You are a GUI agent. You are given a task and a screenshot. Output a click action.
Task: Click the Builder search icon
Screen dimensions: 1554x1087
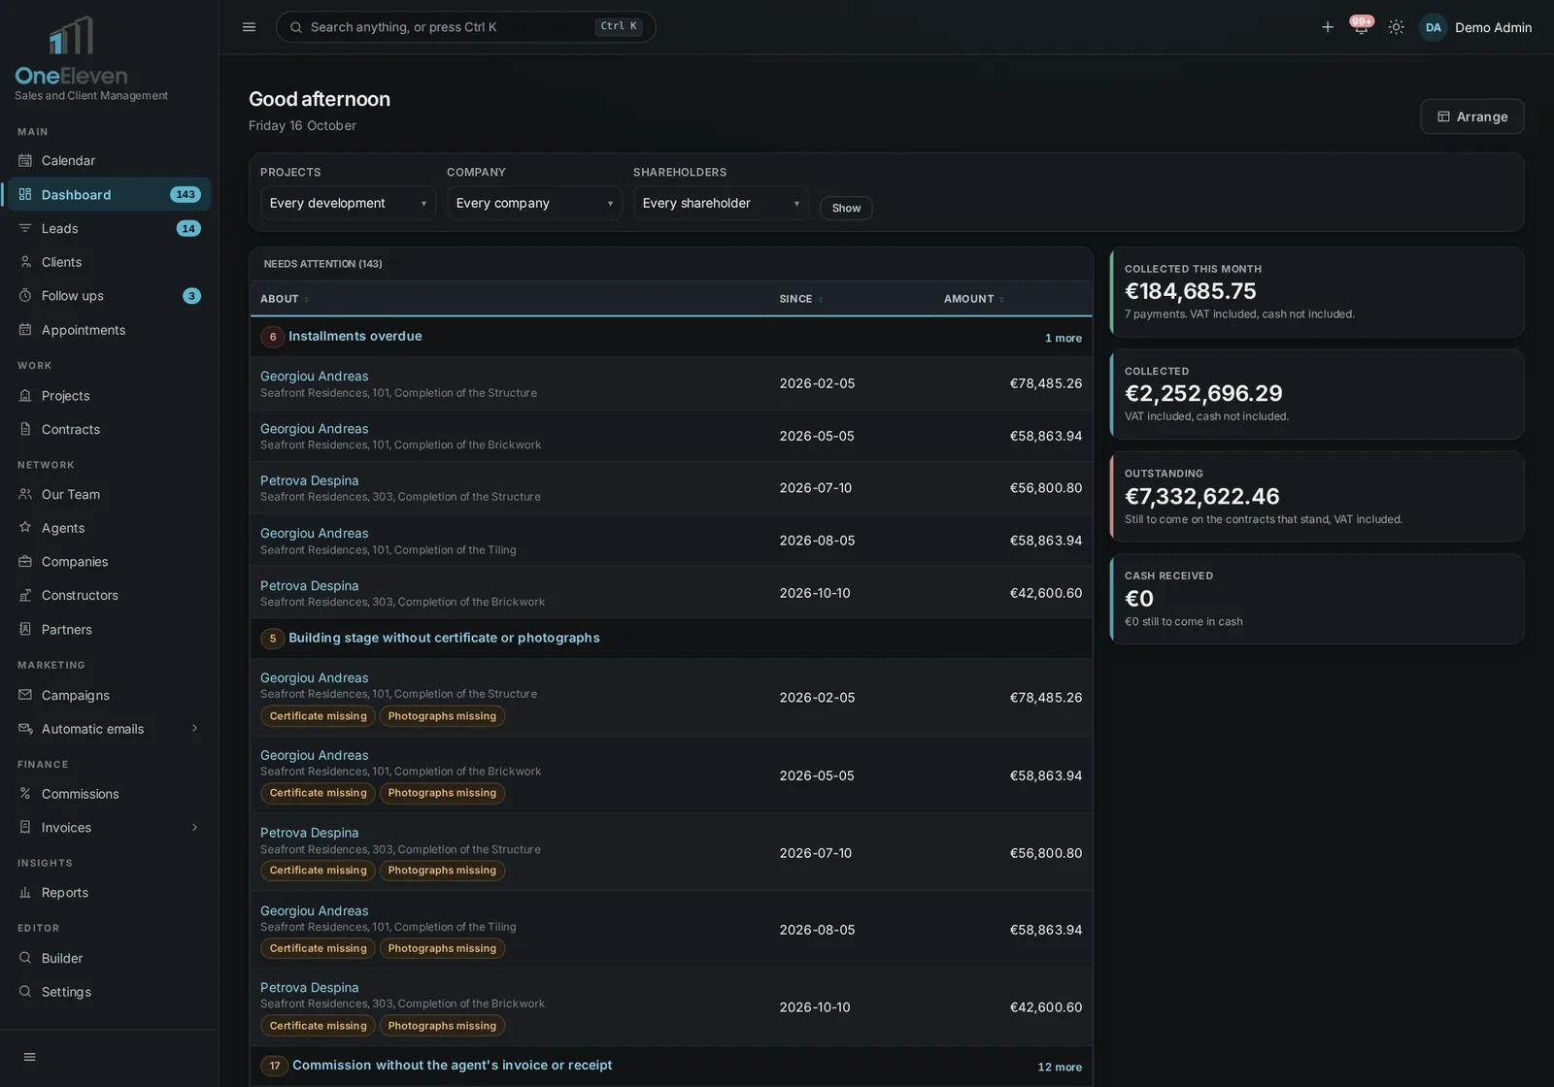coord(25,958)
